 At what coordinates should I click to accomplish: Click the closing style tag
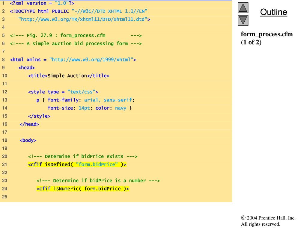coord(39,116)
